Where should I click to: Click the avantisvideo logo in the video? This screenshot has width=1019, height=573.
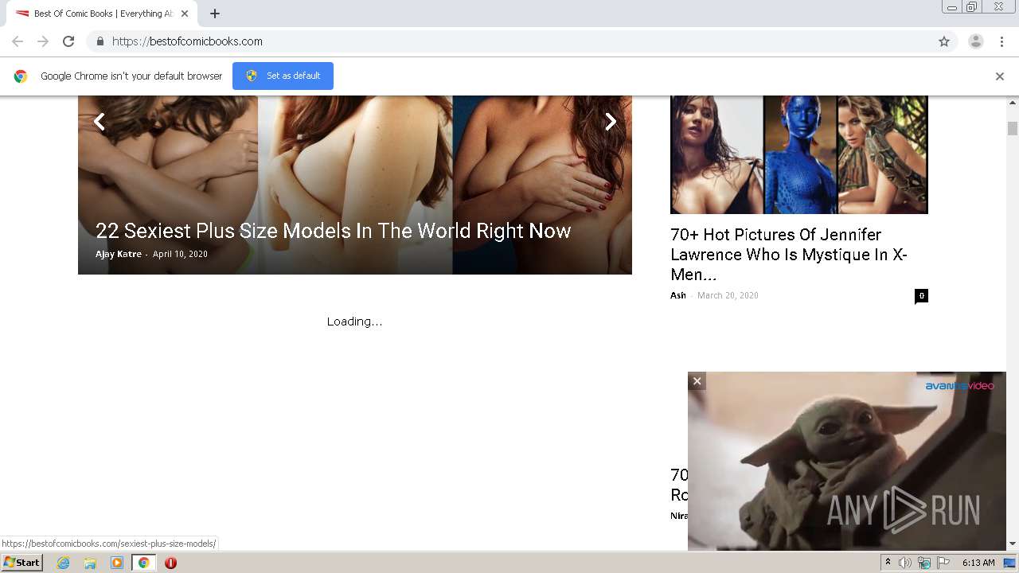[x=959, y=386]
